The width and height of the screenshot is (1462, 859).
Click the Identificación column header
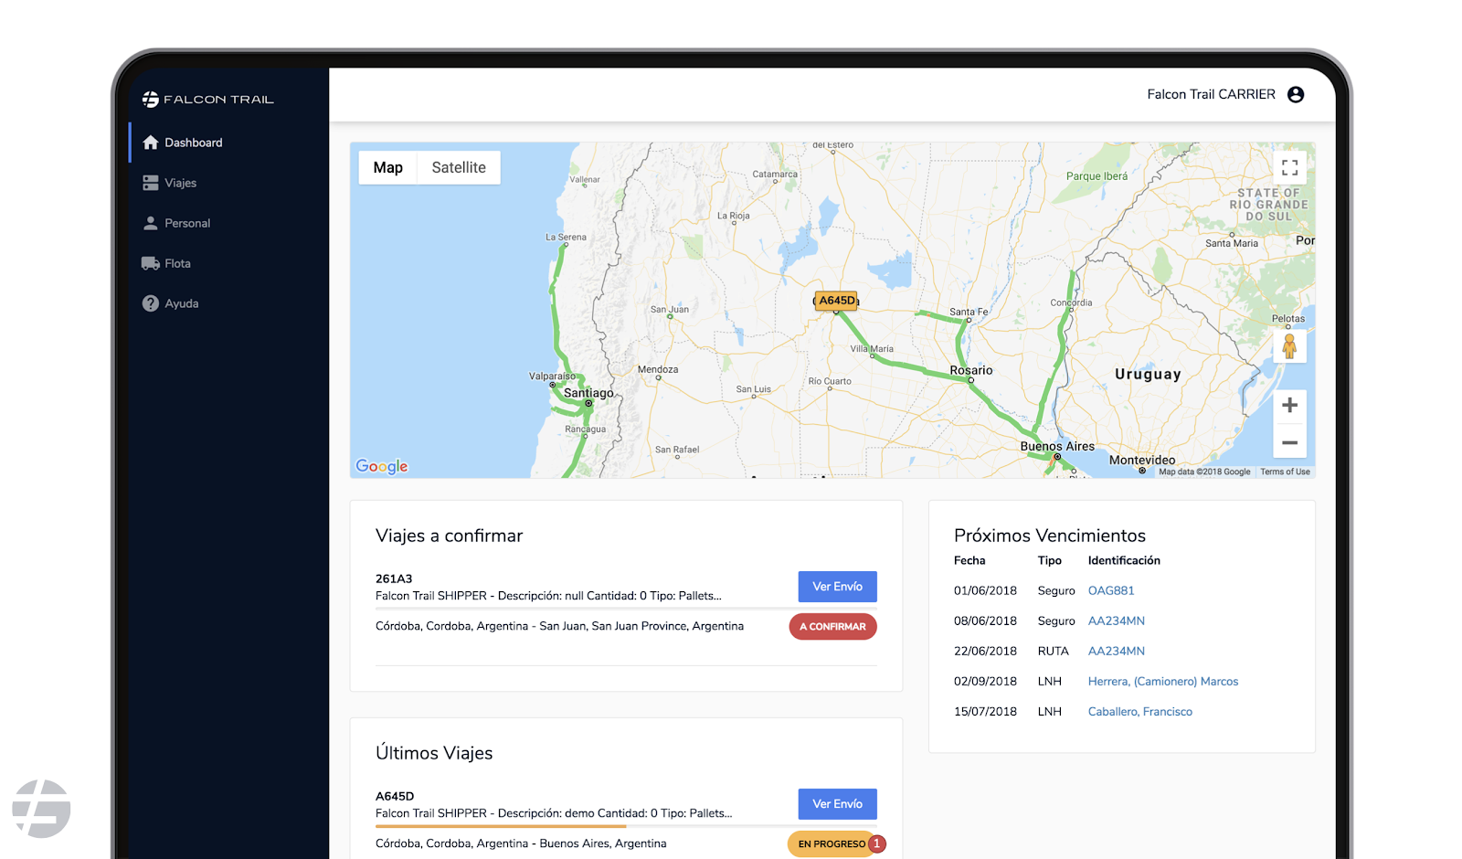pos(1124,560)
